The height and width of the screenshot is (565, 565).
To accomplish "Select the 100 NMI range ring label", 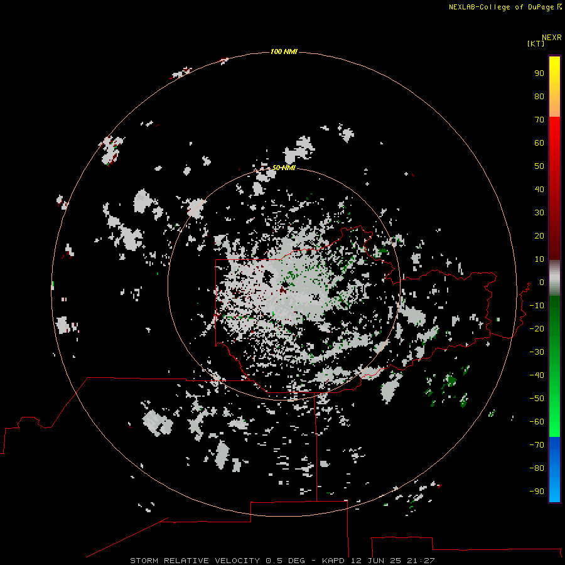I will tap(284, 51).
